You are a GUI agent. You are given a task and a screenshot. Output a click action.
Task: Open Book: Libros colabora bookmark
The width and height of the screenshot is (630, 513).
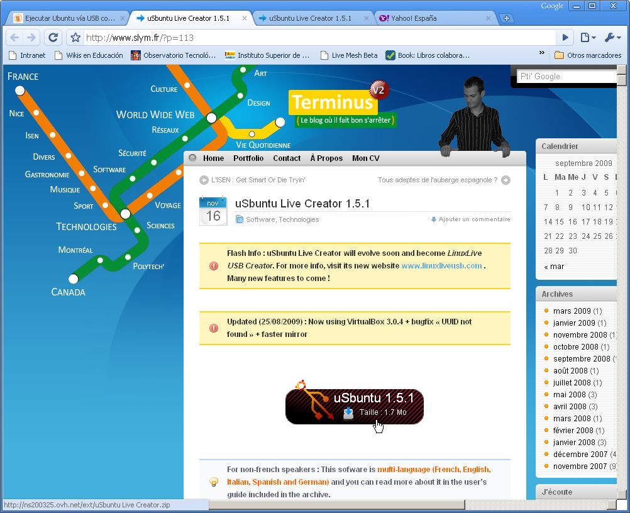pyautogui.click(x=428, y=55)
